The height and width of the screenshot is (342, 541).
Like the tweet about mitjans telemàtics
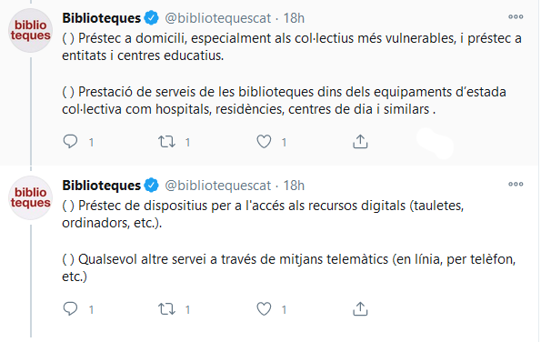(x=264, y=309)
